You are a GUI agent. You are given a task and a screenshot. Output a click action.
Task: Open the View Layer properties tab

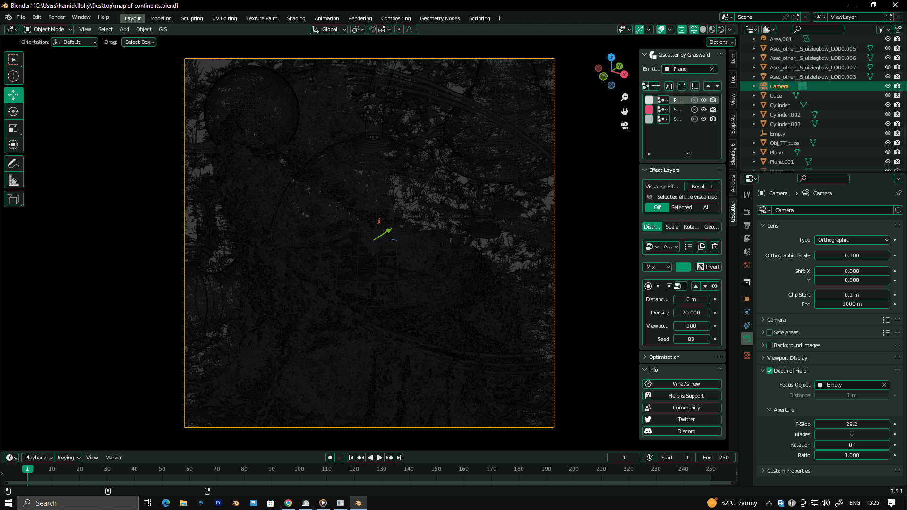tap(747, 238)
